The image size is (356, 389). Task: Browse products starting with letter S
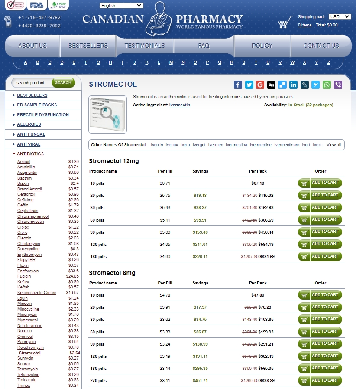click(244, 62)
